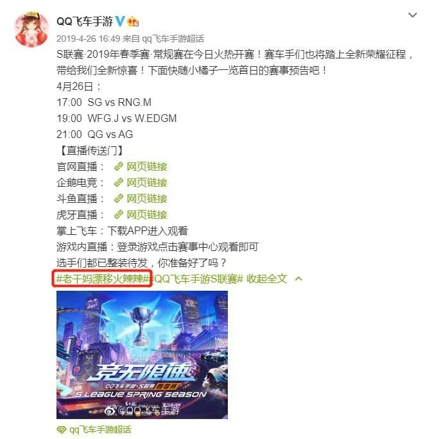Collapse the post with 收起全文

[267, 279]
